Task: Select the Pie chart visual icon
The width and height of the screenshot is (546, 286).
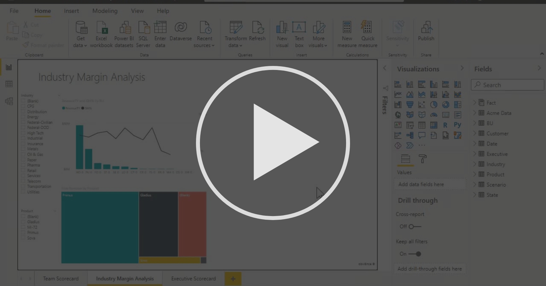Action: pyautogui.click(x=434, y=104)
